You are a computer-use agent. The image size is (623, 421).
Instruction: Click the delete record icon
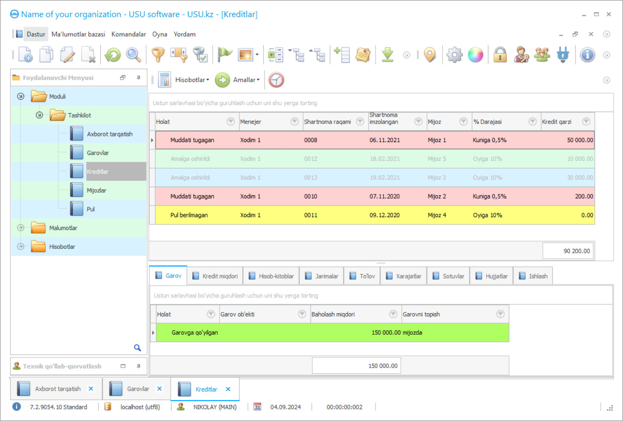pos(88,55)
